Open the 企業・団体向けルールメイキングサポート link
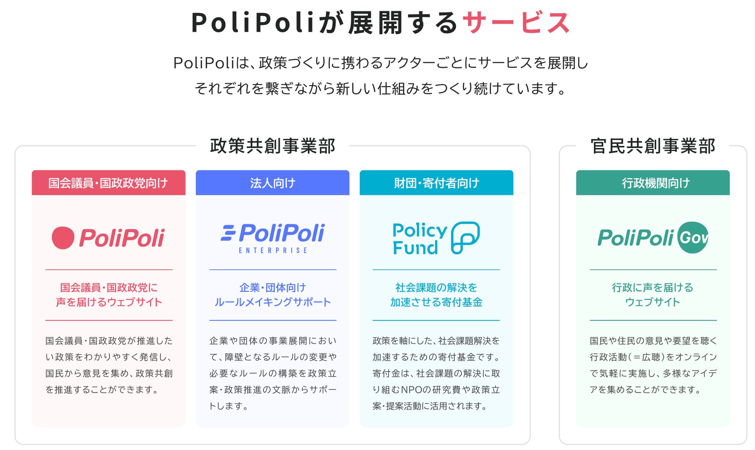755x450 pixels. coord(273,295)
